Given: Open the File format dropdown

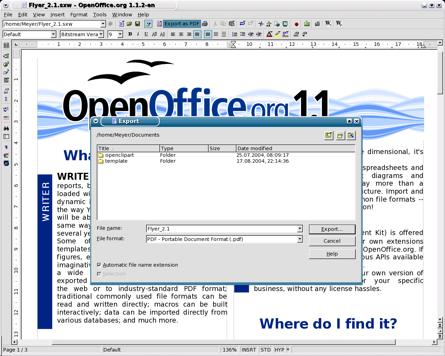Looking at the screenshot, I should click(x=299, y=239).
